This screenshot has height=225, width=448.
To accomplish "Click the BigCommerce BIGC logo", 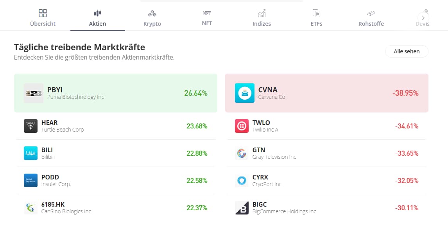I will coord(242,207).
